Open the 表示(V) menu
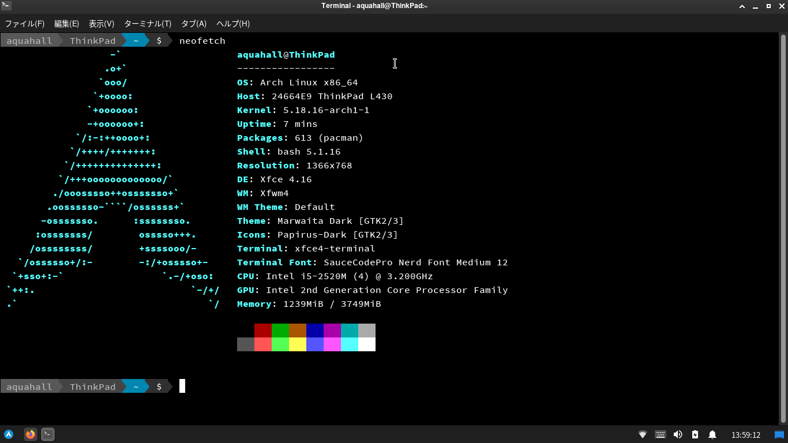Viewport: 788px width, 443px height. pos(102,24)
